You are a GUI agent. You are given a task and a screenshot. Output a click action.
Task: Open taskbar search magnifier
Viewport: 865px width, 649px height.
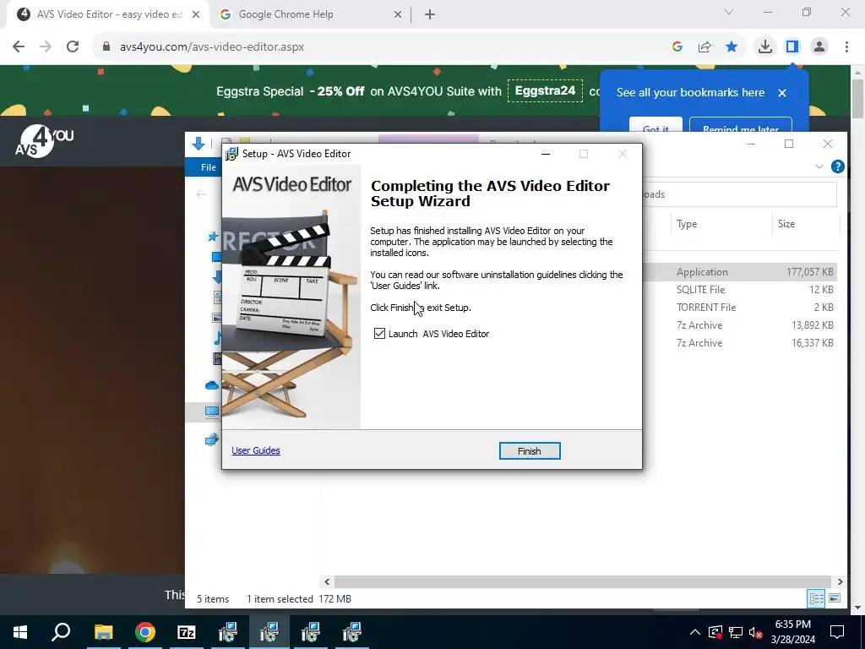tap(61, 632)
